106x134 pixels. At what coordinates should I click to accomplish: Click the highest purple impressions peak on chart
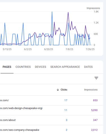68,12
